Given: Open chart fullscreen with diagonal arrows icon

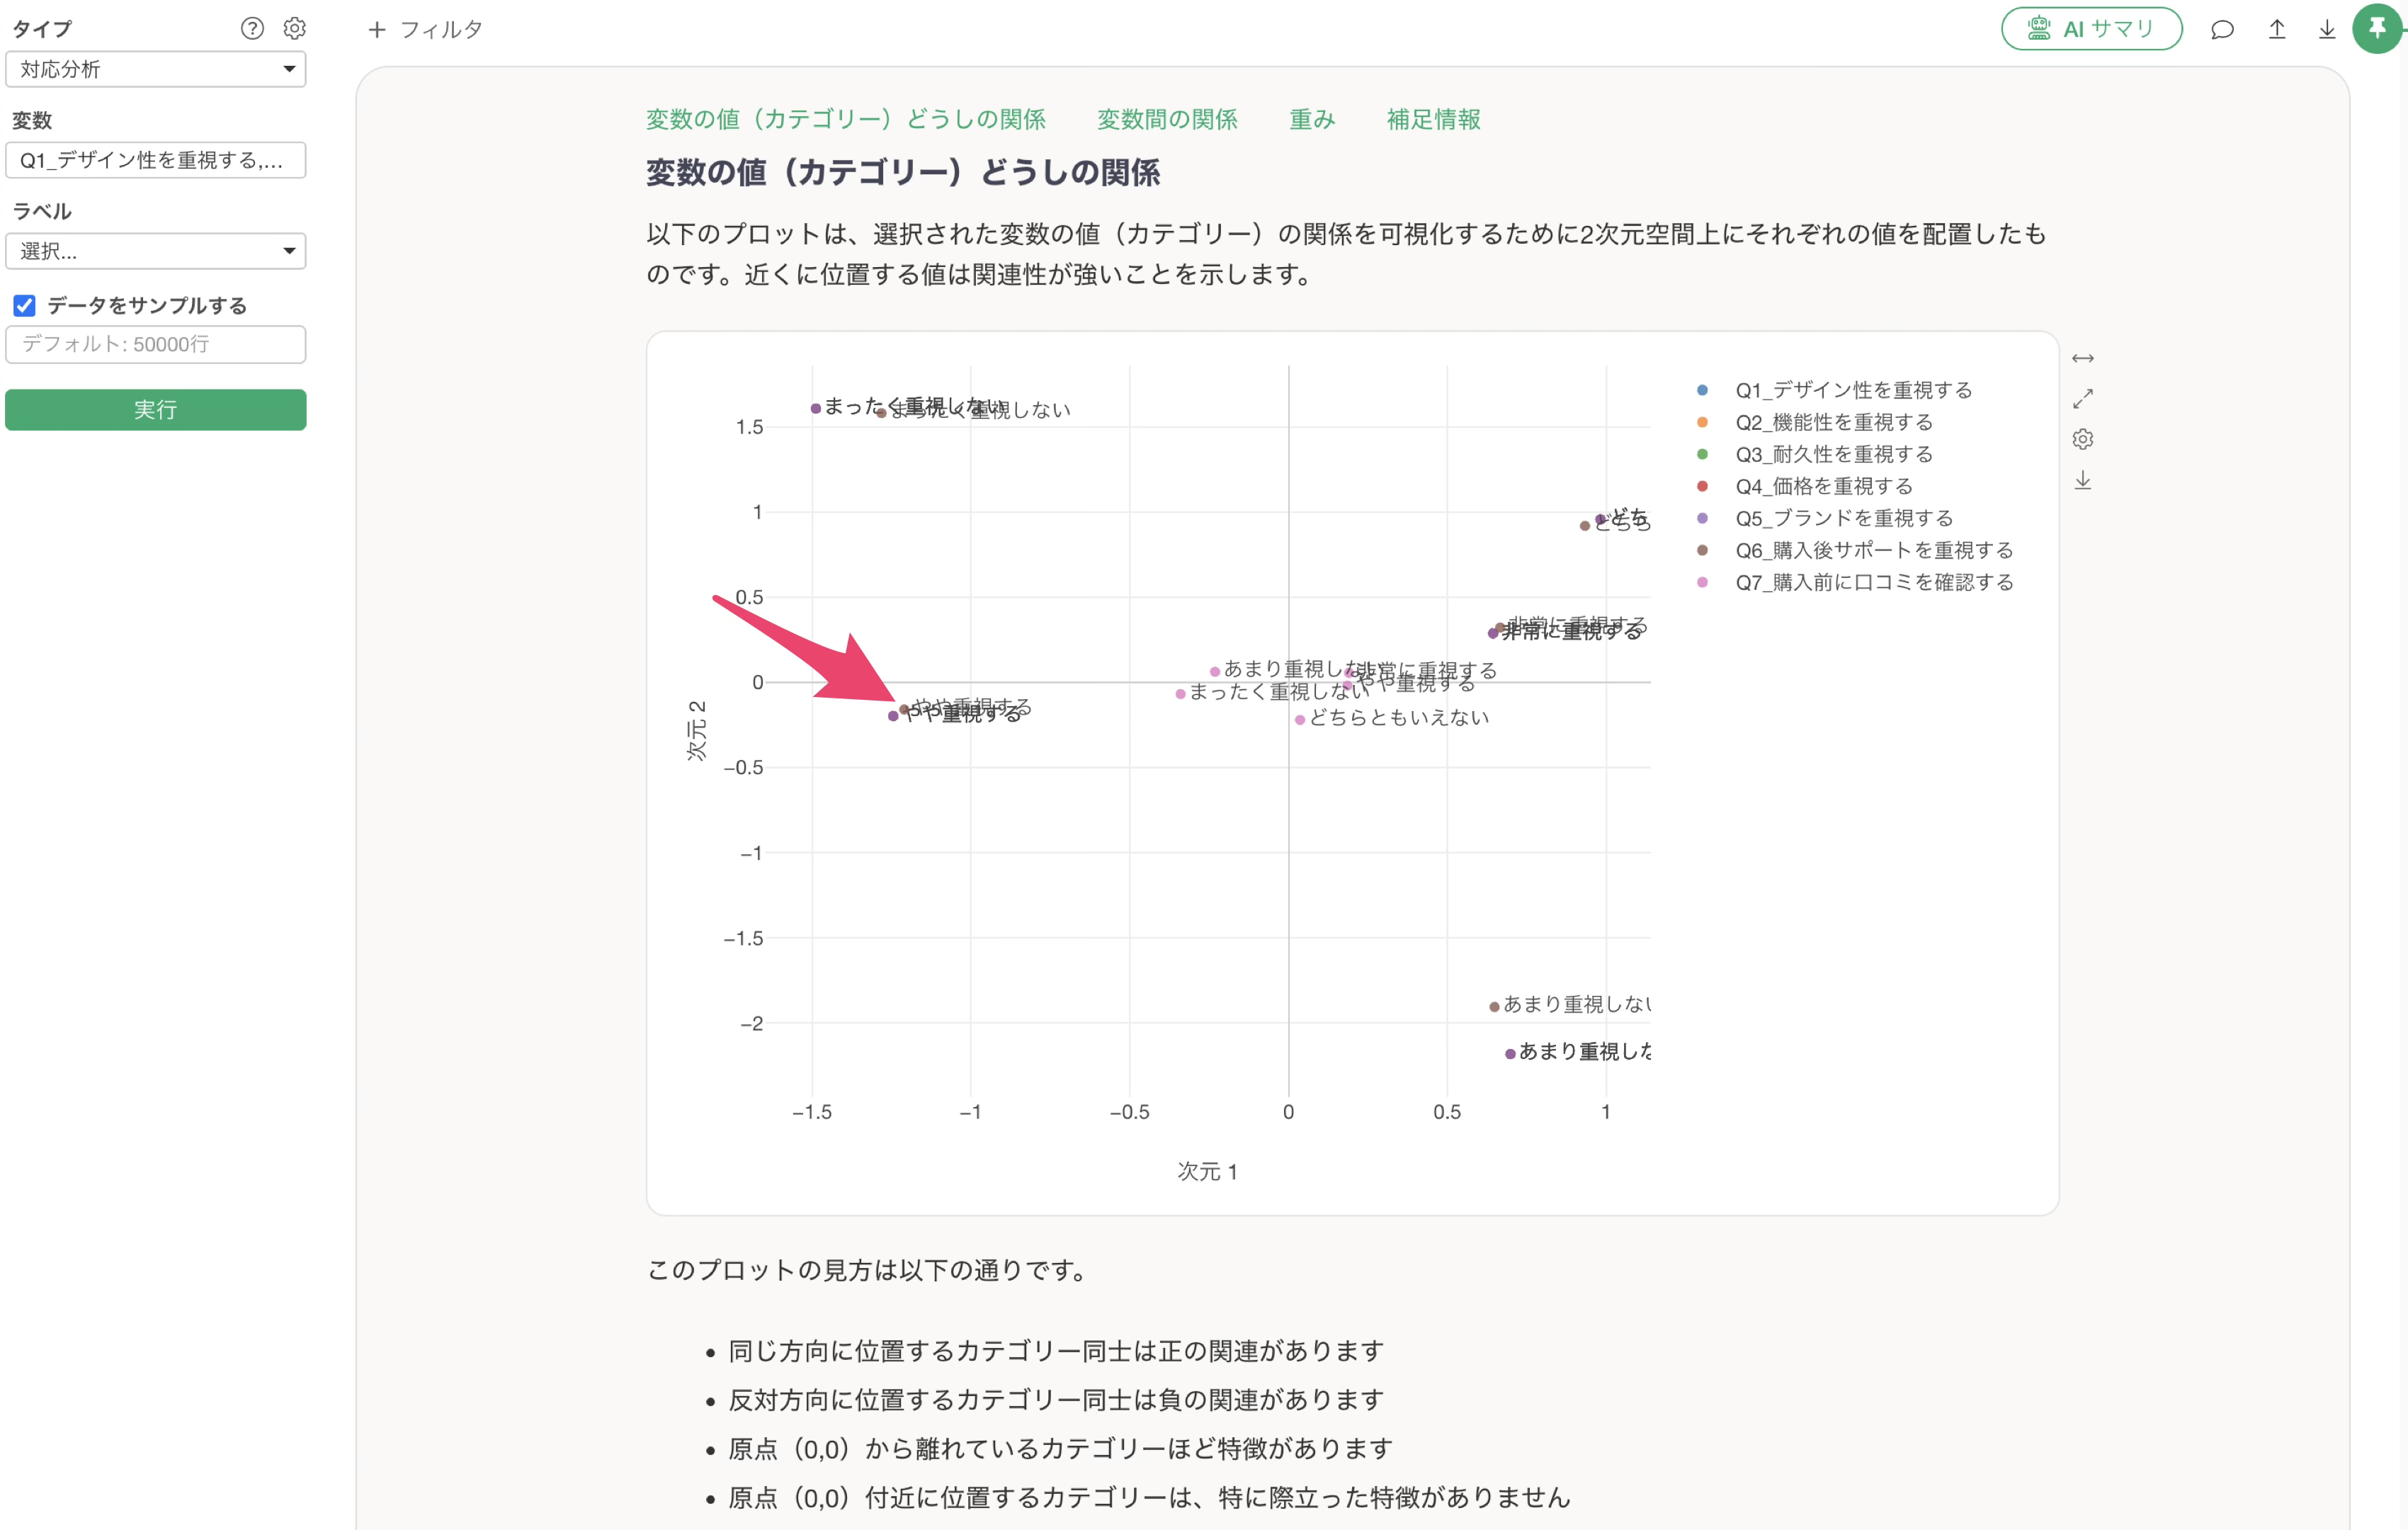Looking at the screenshot, I should pyautogui.click(x=2082, y=399).
